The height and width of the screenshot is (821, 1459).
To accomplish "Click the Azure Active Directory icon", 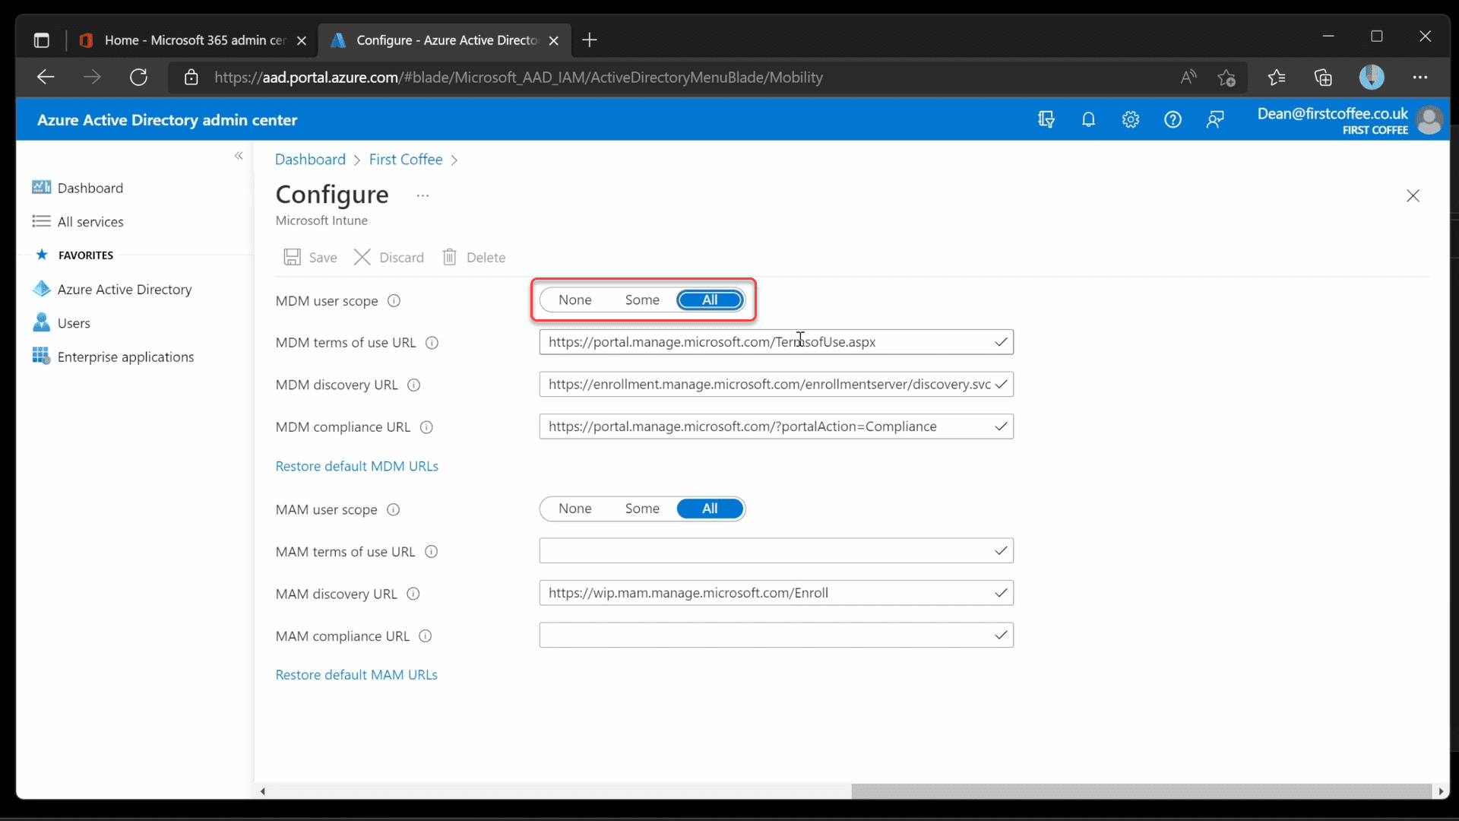I will (42, 289).
